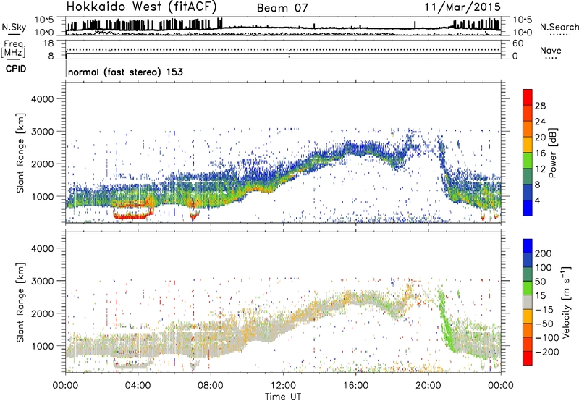Click the right 10^5 noise axis label
The image size is (579, 401).
(523, 20)
